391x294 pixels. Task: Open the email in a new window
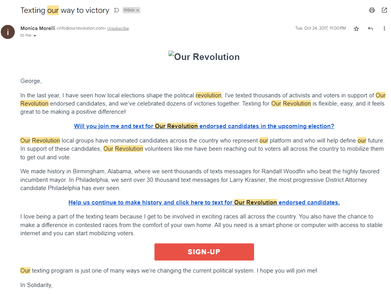tap(384, 11)
